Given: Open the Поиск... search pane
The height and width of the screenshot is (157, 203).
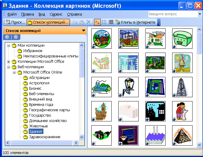Looking at the screenshot, I should (x=16, y=22).
